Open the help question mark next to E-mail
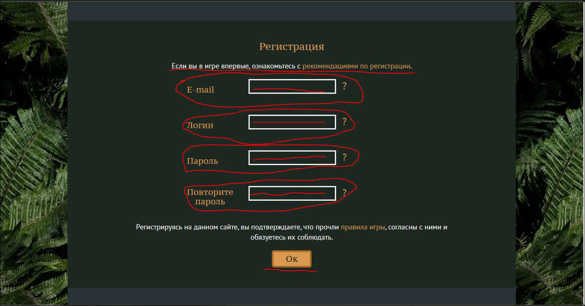The width and height of the screenshot is (585, 306). tap(344, 86)
